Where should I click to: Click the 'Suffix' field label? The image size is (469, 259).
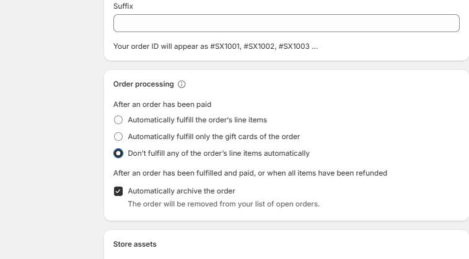[x=123, y=6]
